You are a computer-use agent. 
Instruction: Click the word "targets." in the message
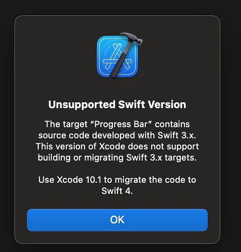[x=181, y=158]
